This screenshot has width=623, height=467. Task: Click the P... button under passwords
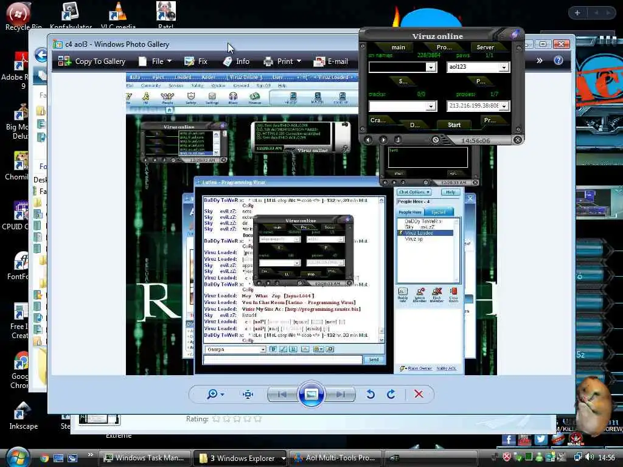pyautogui.click(x=481, y=81)
